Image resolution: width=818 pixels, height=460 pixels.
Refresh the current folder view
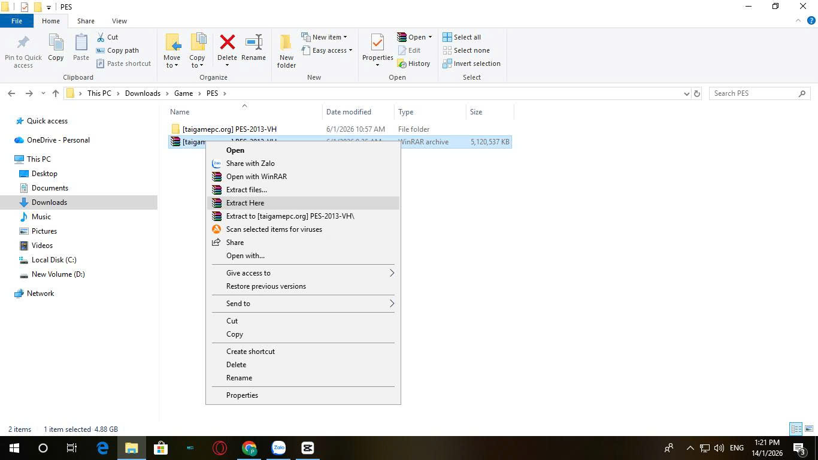[x=696, y=93]
